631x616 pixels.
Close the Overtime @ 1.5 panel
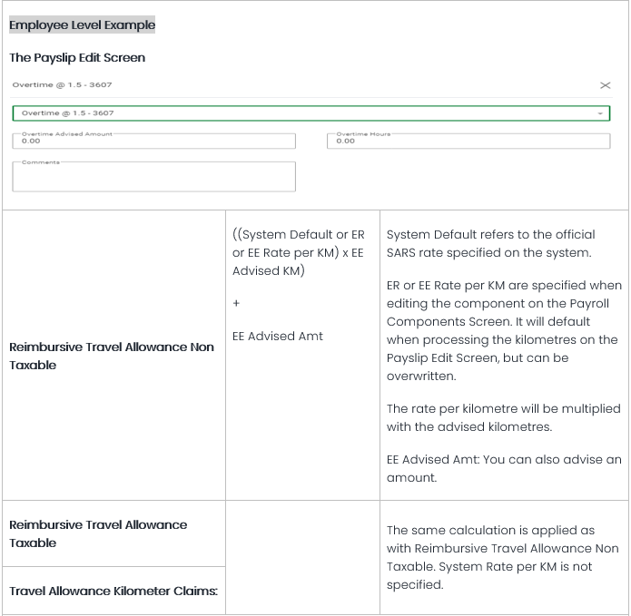tap(606, 85)
